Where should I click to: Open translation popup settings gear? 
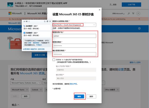pyautogui.click(x=47, y=21)
